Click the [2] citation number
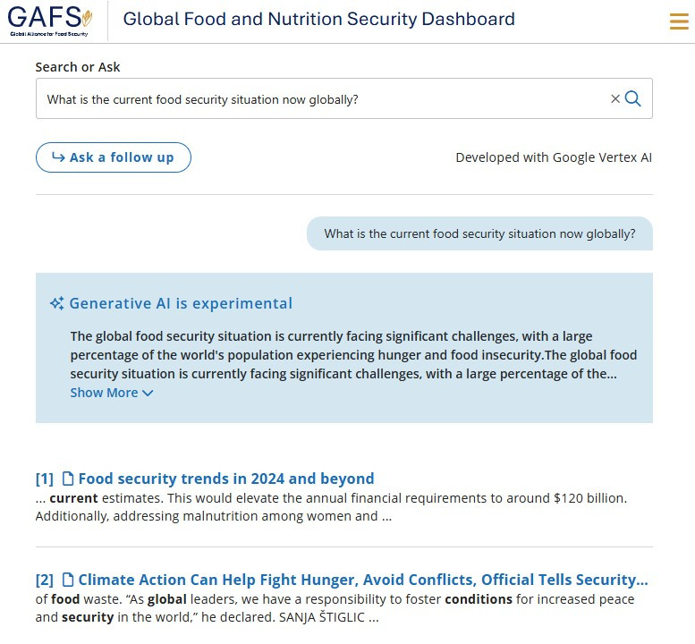Screen dimensions: 695x644 pyautogui.click(x=45, y=580)
